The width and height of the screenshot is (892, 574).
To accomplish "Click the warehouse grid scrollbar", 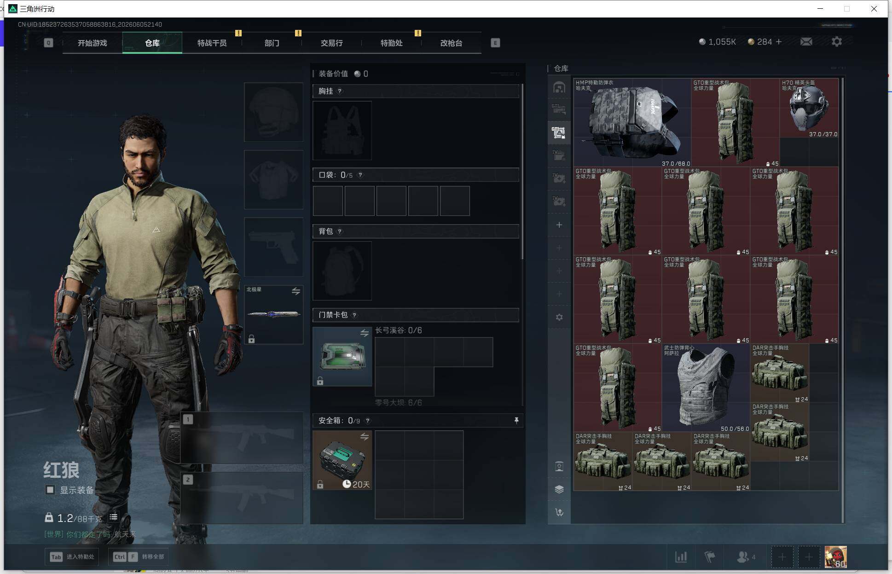I will tap(843, 300).
